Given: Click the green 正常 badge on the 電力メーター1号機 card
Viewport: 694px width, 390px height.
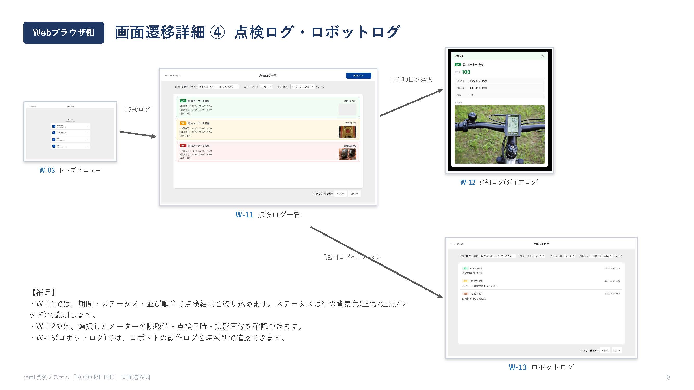Looking at the screenshot, I should point(183,101).
